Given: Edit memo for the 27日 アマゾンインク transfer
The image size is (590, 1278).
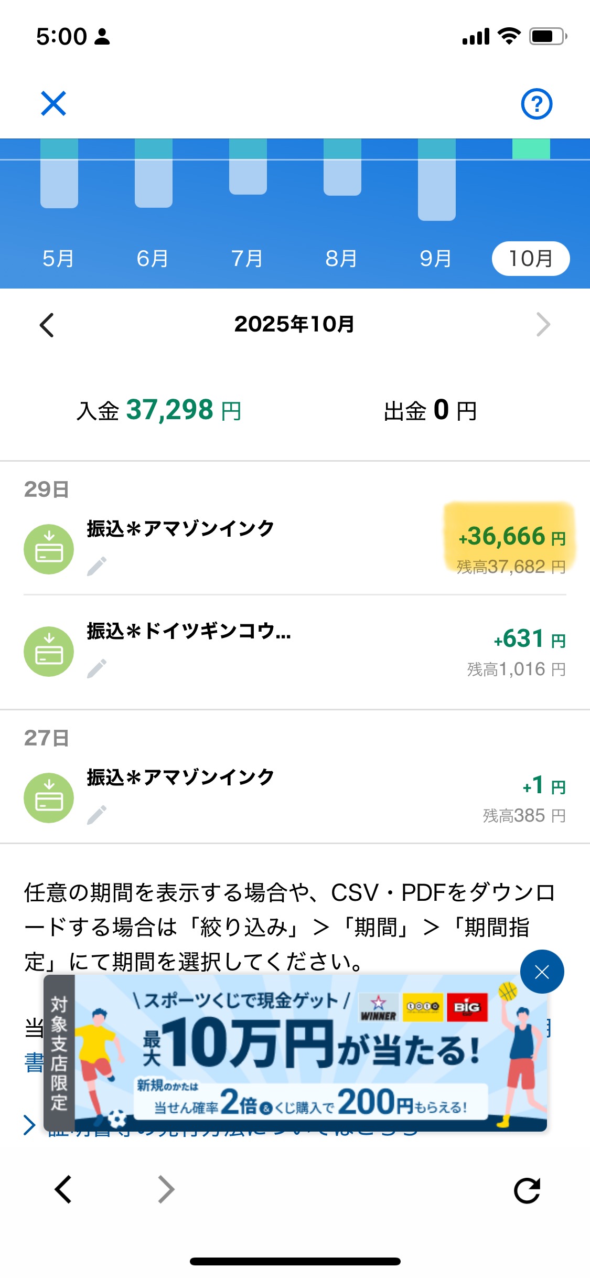Looking at the screenshot, I should point(97,815).
